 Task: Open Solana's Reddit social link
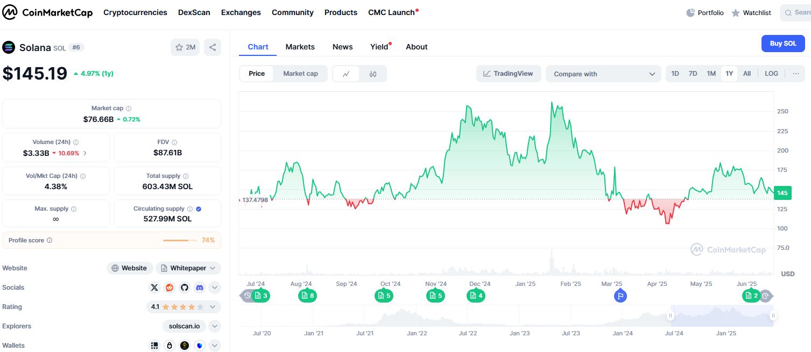click(x=170, y=288)
